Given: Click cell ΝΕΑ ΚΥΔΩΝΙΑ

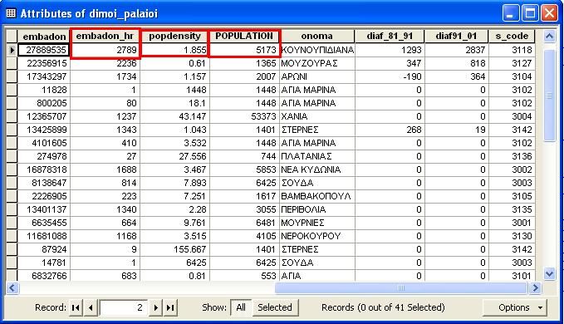Looking at the screenshot, I should tap(317, 169).
